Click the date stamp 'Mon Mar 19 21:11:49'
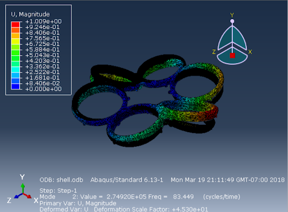 [x=202, y=180]
